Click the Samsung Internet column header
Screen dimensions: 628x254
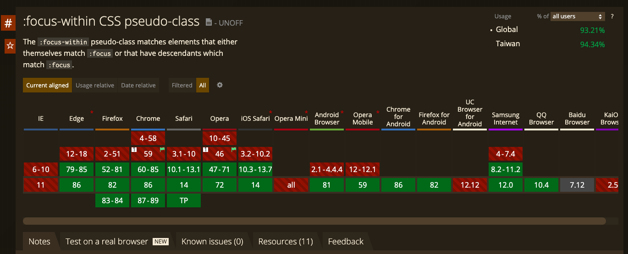506,119
